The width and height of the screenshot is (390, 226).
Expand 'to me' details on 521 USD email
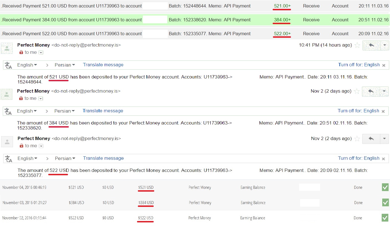click(41, 52)
